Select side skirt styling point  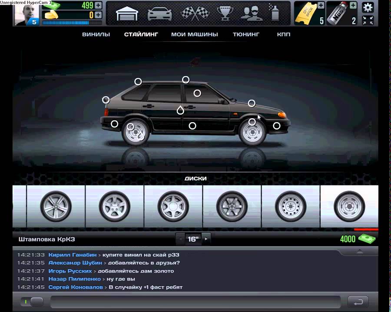(x=192, y=126)
